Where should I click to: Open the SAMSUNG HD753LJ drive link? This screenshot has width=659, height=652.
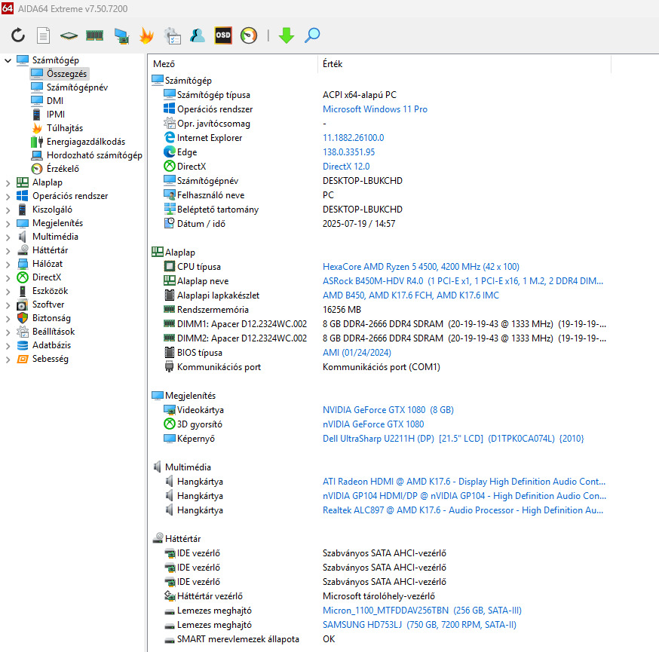tap(419, 625)
